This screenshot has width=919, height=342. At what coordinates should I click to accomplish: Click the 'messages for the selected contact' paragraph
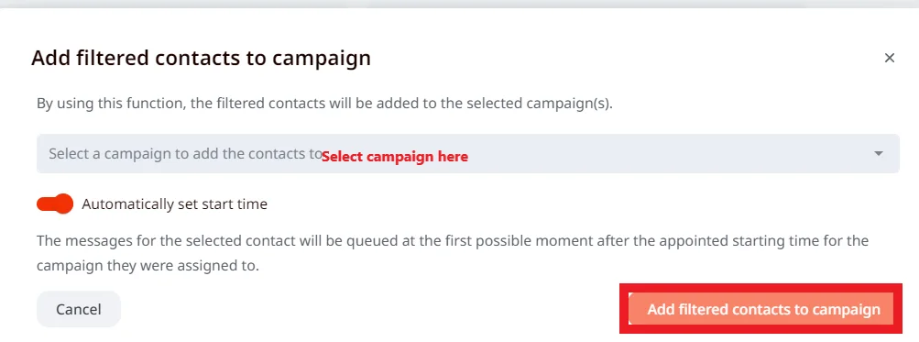(453, 241)
